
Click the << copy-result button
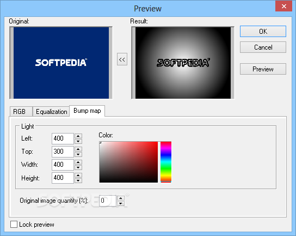click(122, 59)
